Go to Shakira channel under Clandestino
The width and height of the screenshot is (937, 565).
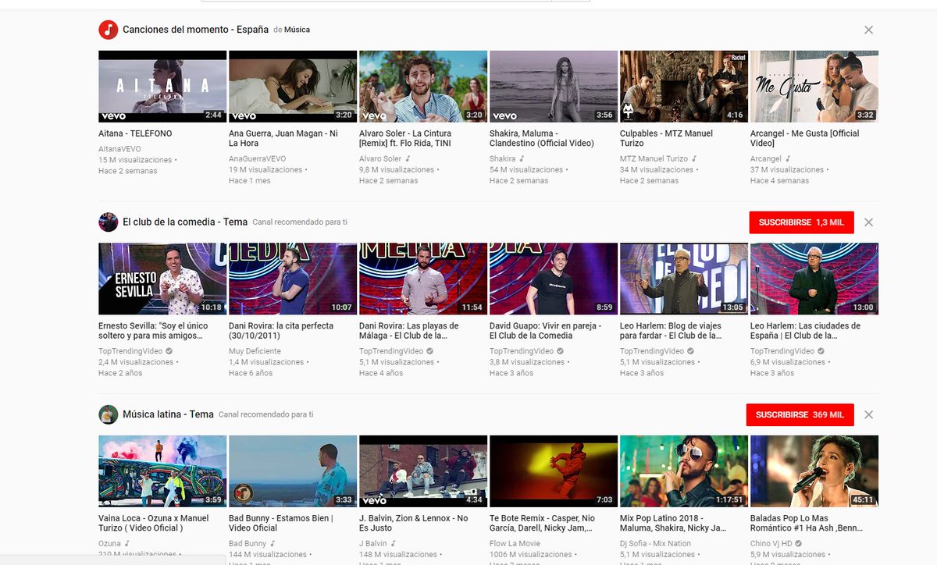pyautogui.click(x=503, y=158)
